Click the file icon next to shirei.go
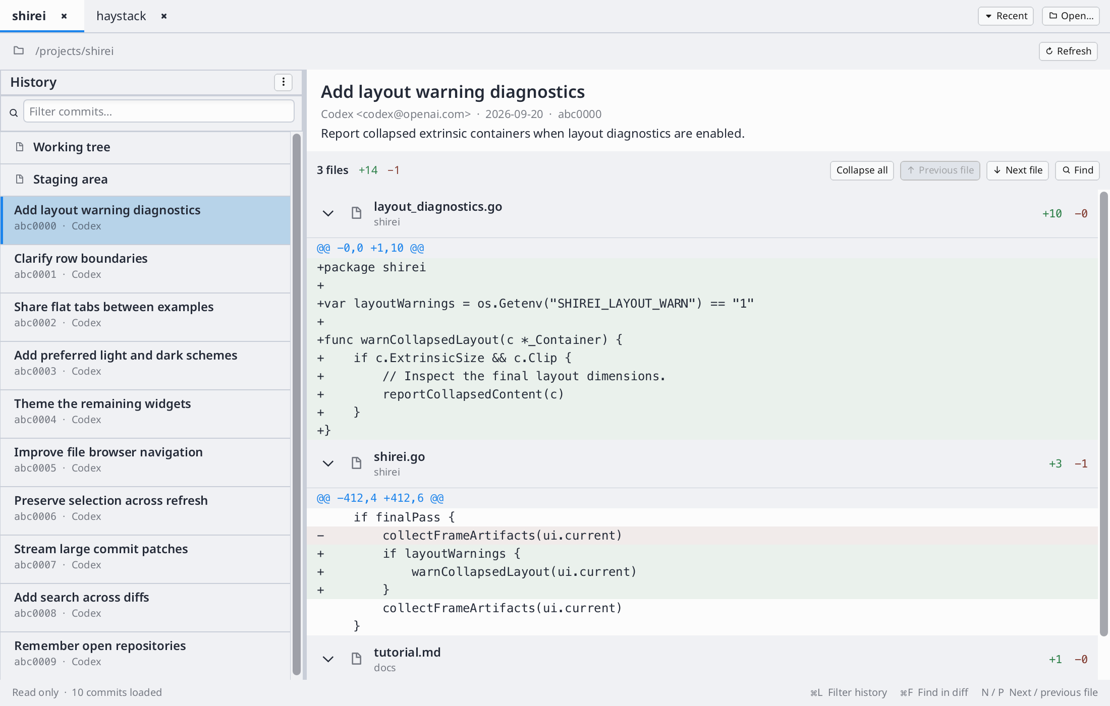 click(x=356, y=463)
